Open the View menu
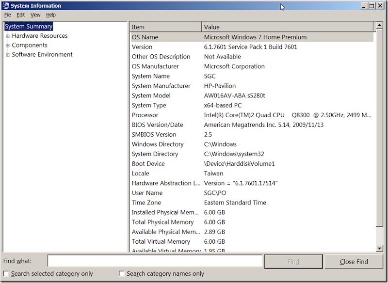Image resolution: width=388 pixels, height=283 pixels. coord(35,15)
